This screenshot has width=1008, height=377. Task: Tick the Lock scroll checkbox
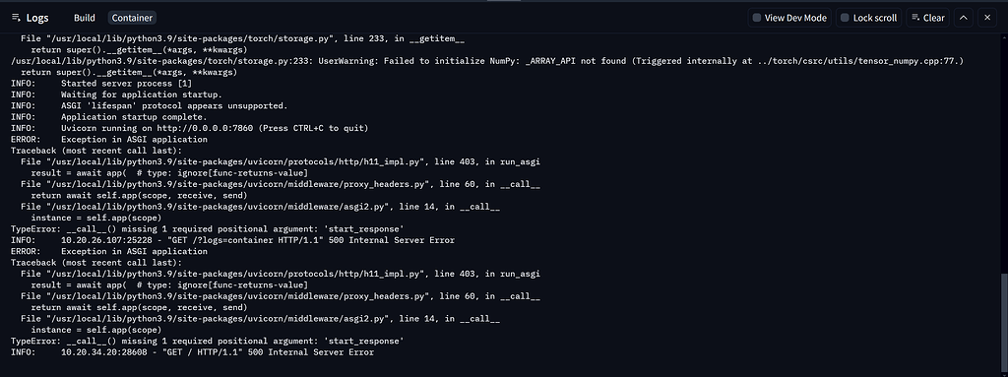(x=846, y=18)
